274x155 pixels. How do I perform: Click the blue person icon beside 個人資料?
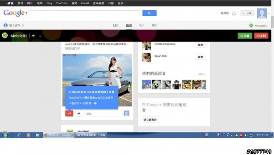pyautogui.click(x=6, y=26)
